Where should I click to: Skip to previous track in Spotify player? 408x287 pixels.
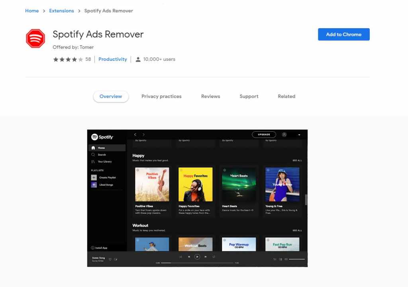189,257
